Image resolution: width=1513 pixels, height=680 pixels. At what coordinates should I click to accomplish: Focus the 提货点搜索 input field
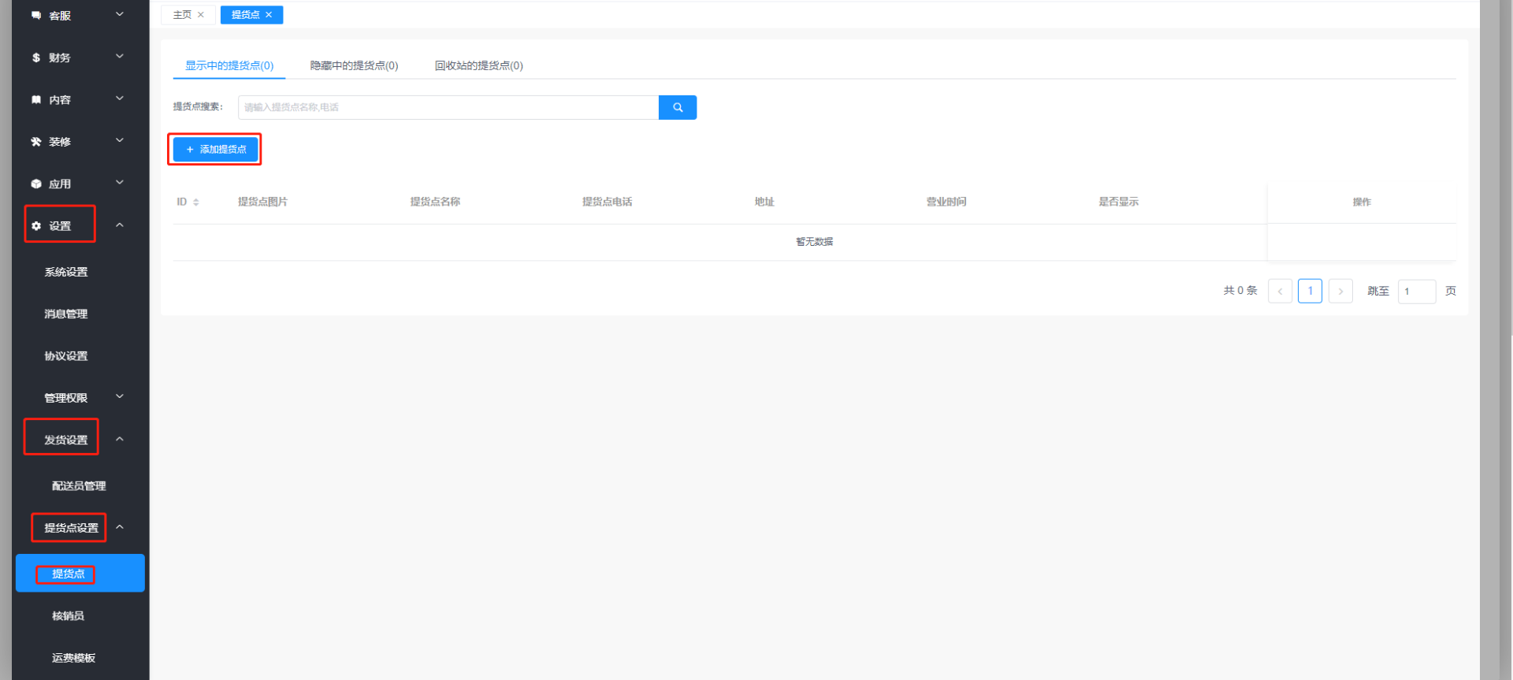(x=448, y=107)
